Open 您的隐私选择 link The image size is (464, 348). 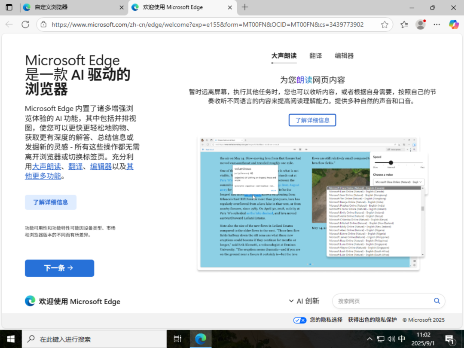pyautogui.click(x=326, y=320)
